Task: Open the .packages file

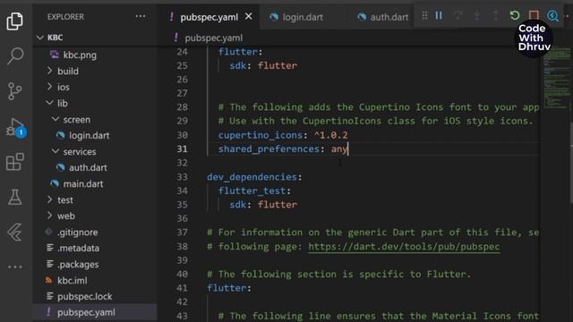Action: coord(78,265)
